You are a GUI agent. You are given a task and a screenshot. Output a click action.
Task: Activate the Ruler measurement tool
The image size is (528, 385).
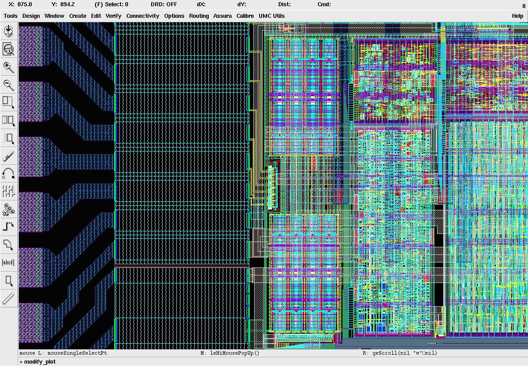[x=8, y=299]
